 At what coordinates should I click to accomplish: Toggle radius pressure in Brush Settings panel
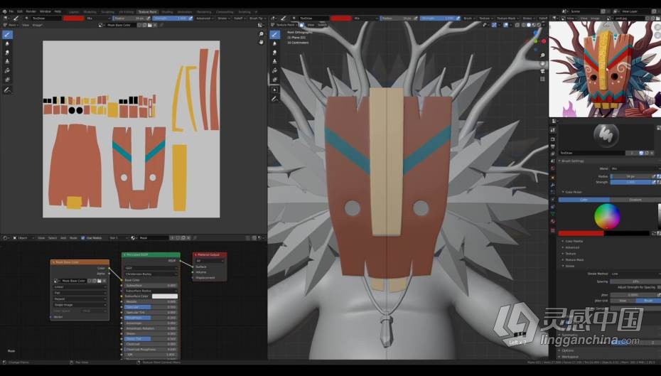[655, 176]
